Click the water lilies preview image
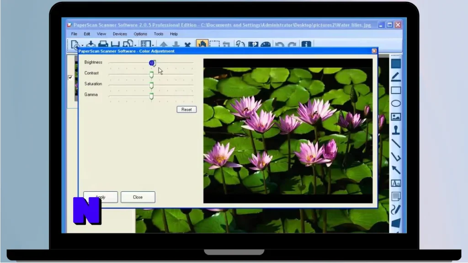The height and width of the screenshot is (263, 468). pyautogui.click(x=288, y=131)
